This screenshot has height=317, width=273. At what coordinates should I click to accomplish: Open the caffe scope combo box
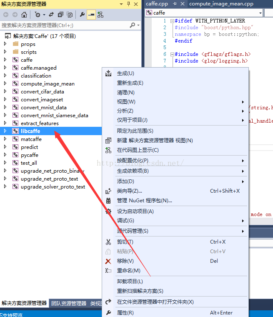(204, 13)
